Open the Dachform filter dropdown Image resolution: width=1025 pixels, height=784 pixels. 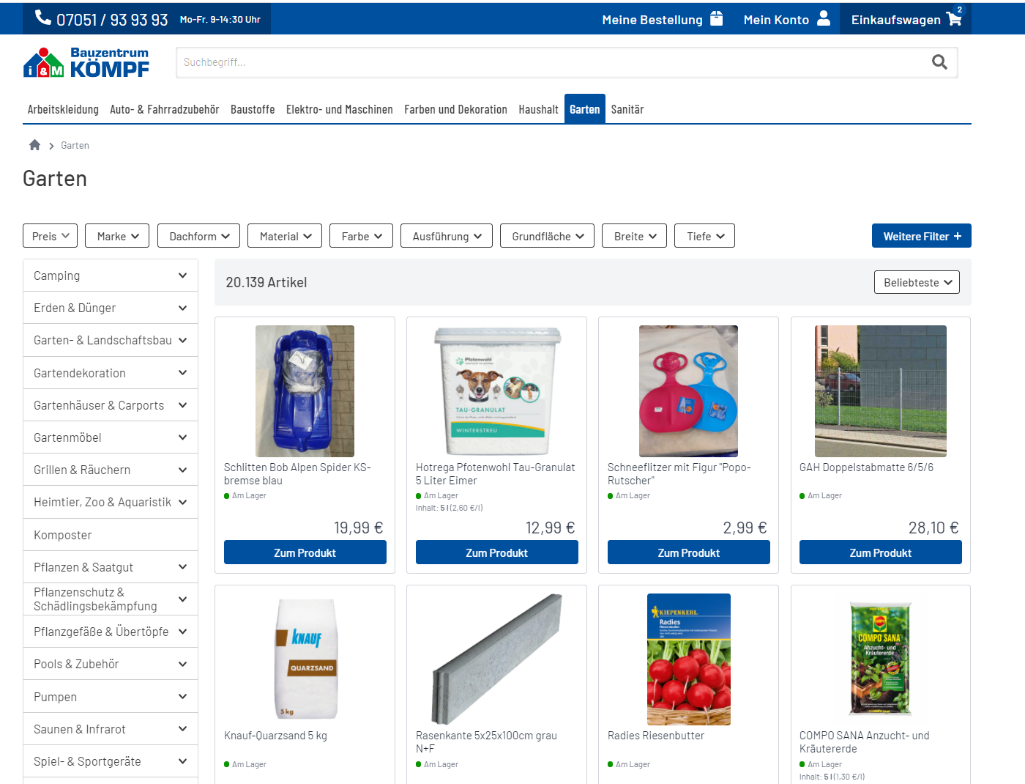[199, 236]
